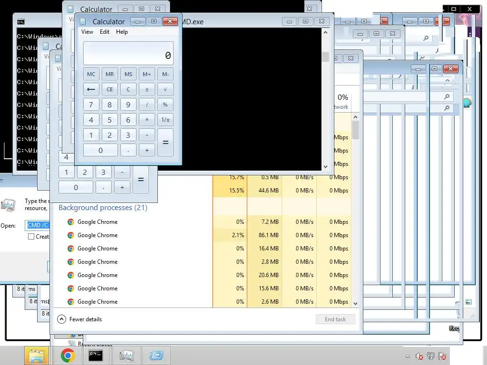Click the equals key in rear Calculator window
Screen dimensions: 487x365
141,180
